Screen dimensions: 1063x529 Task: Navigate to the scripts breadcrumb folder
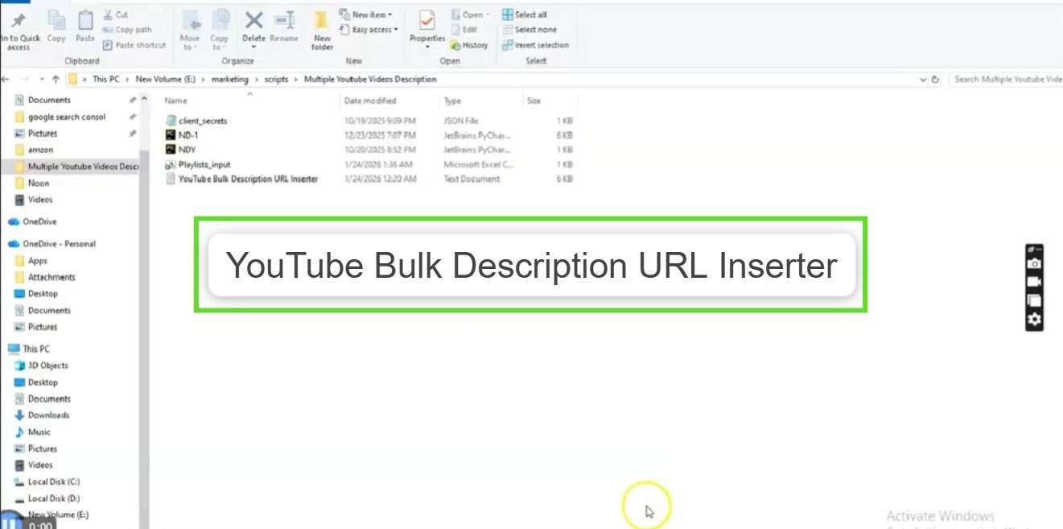(x=278, y=79)
